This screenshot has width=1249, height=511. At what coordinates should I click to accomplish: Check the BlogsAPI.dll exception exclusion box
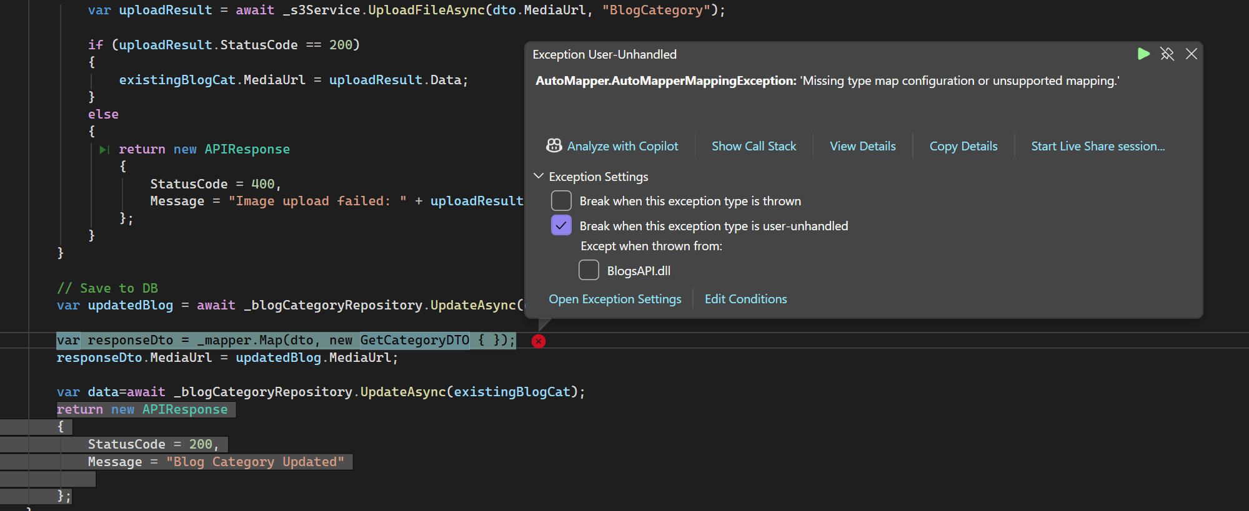[x=589, y=270]
